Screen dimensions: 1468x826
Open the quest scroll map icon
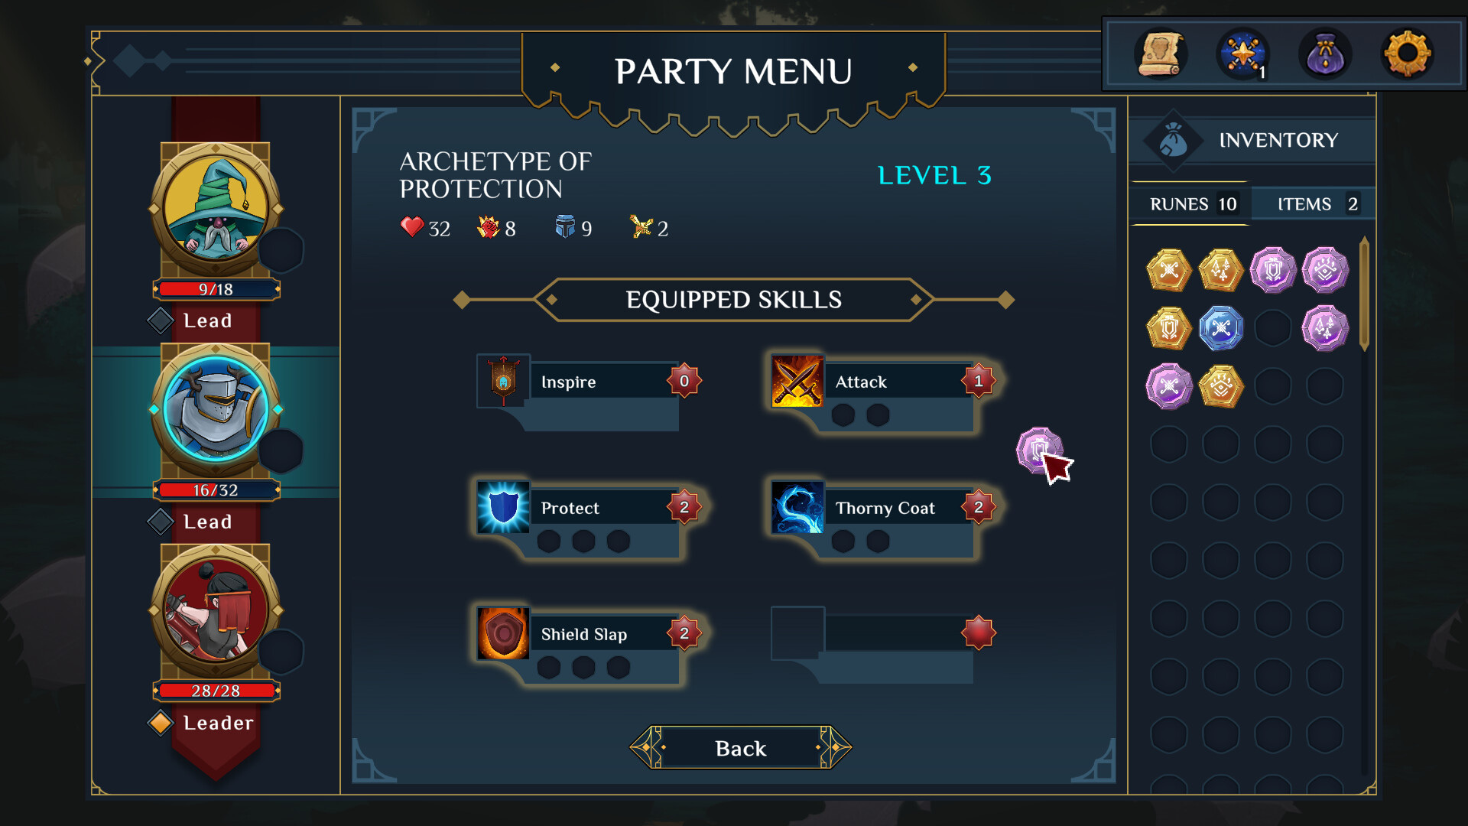click(1161, 54)
